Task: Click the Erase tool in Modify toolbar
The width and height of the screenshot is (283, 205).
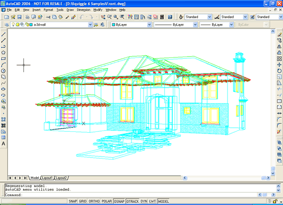Action: point(279,34)
